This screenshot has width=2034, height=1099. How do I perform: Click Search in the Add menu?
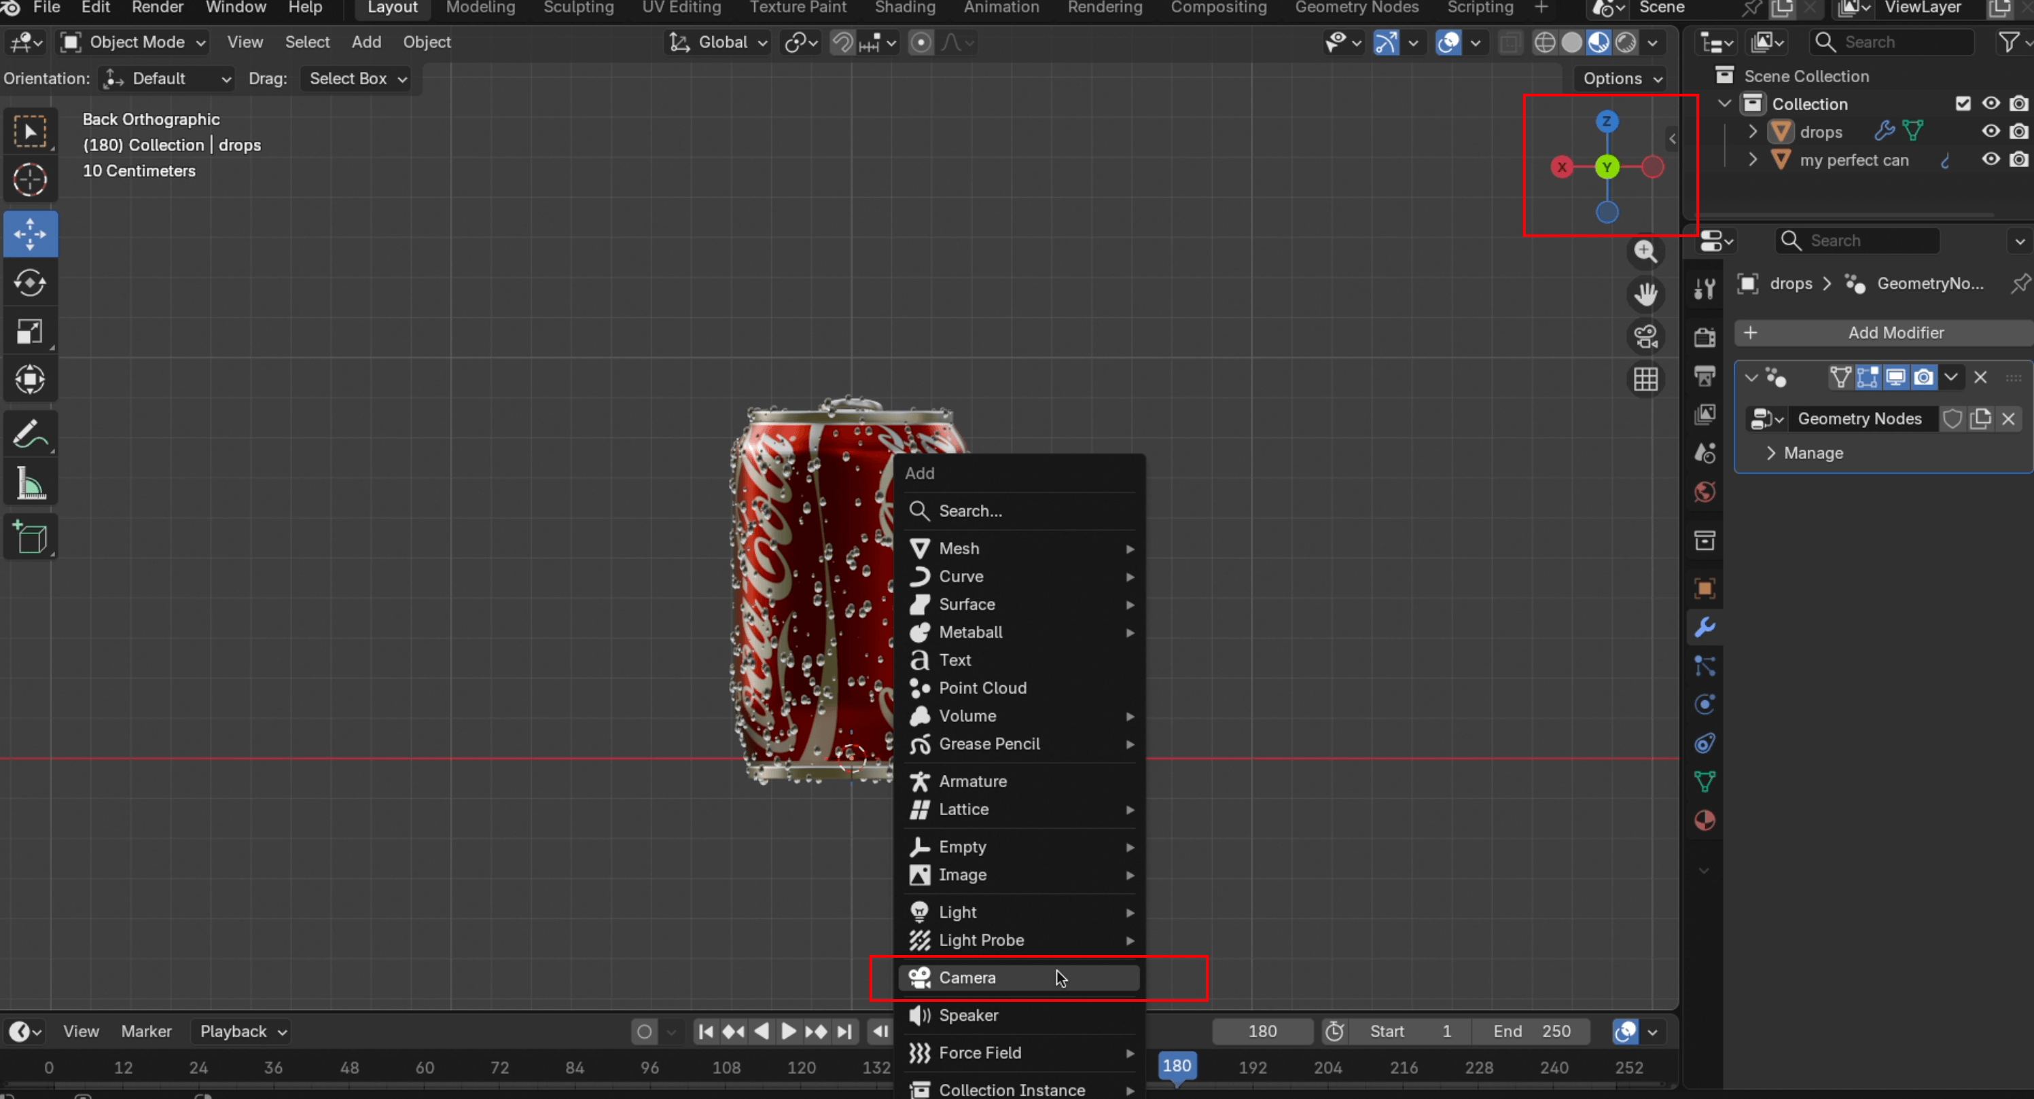point(1018,511)
